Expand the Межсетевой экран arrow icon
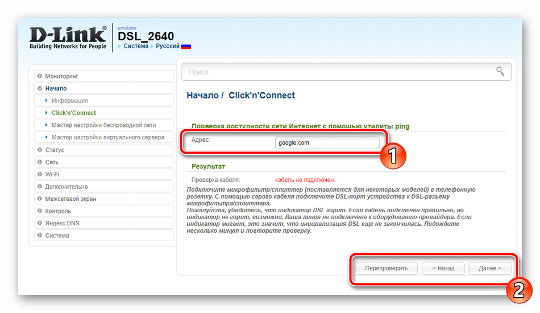540x313 pixels. tap(40, 199)
